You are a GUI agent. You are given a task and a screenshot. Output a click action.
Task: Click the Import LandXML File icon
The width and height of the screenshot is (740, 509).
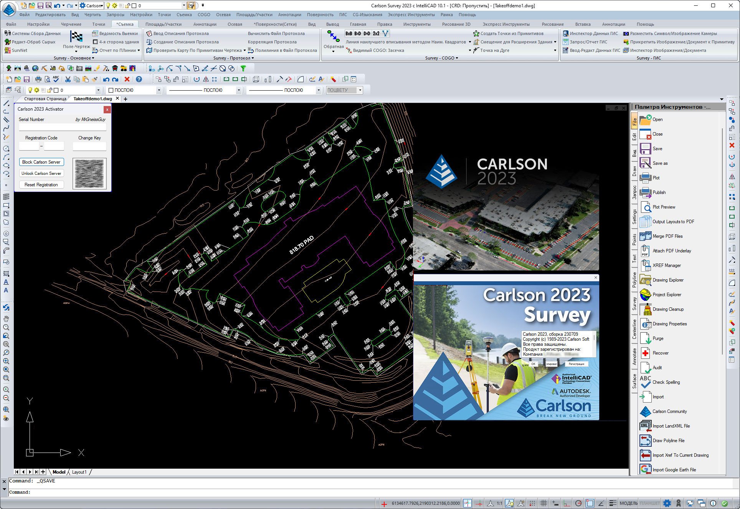(645, 426)
